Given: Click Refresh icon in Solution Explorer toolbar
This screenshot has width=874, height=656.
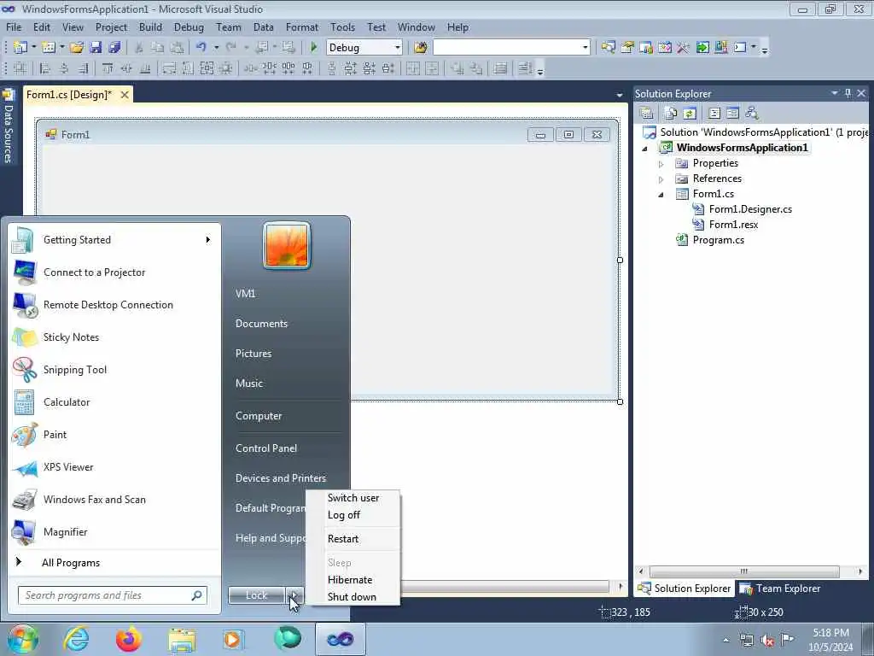Looking at the screenshot, I should click(x=690, y=114).
